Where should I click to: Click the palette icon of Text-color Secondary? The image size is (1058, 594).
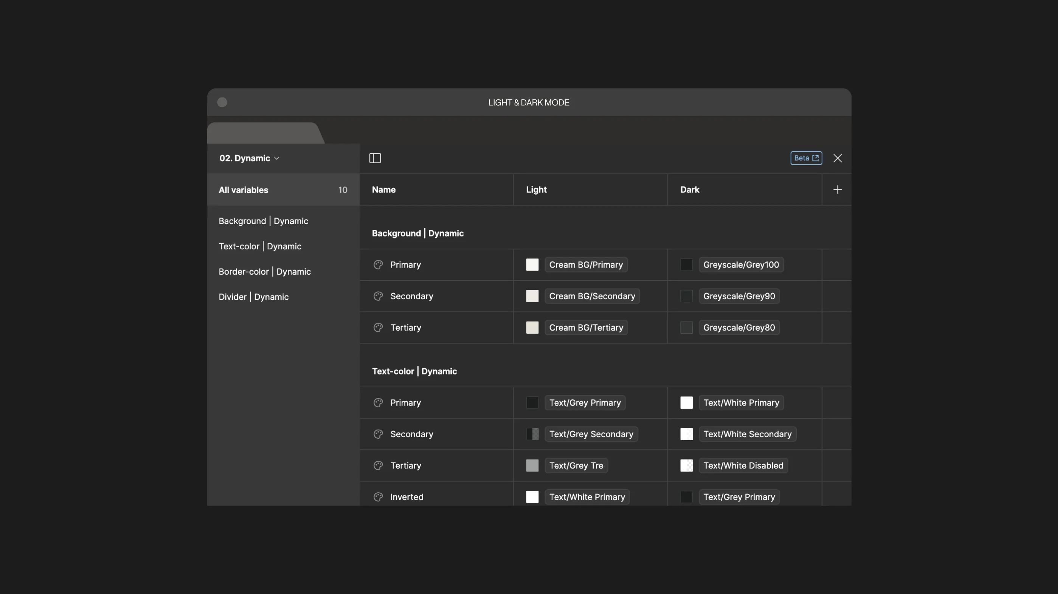(378, 434)
